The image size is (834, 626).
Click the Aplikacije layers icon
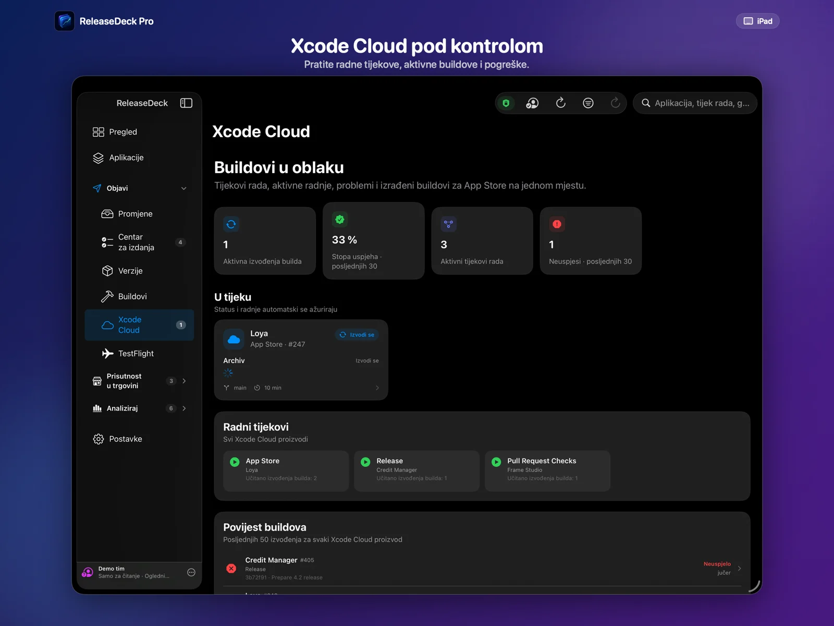(98, 158)
